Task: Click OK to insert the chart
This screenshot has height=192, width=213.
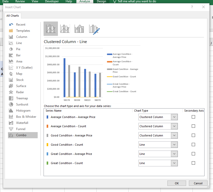Action: pyautogui.click(x=177, y=183)
